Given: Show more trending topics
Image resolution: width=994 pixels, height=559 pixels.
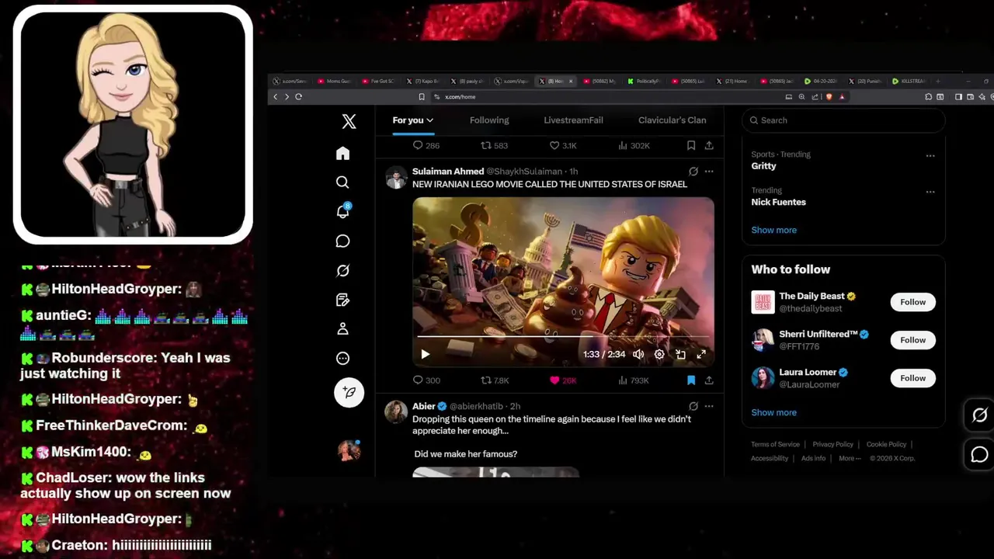Looking at the screenshot, I should pyautogui.click(x=773, y=230).
